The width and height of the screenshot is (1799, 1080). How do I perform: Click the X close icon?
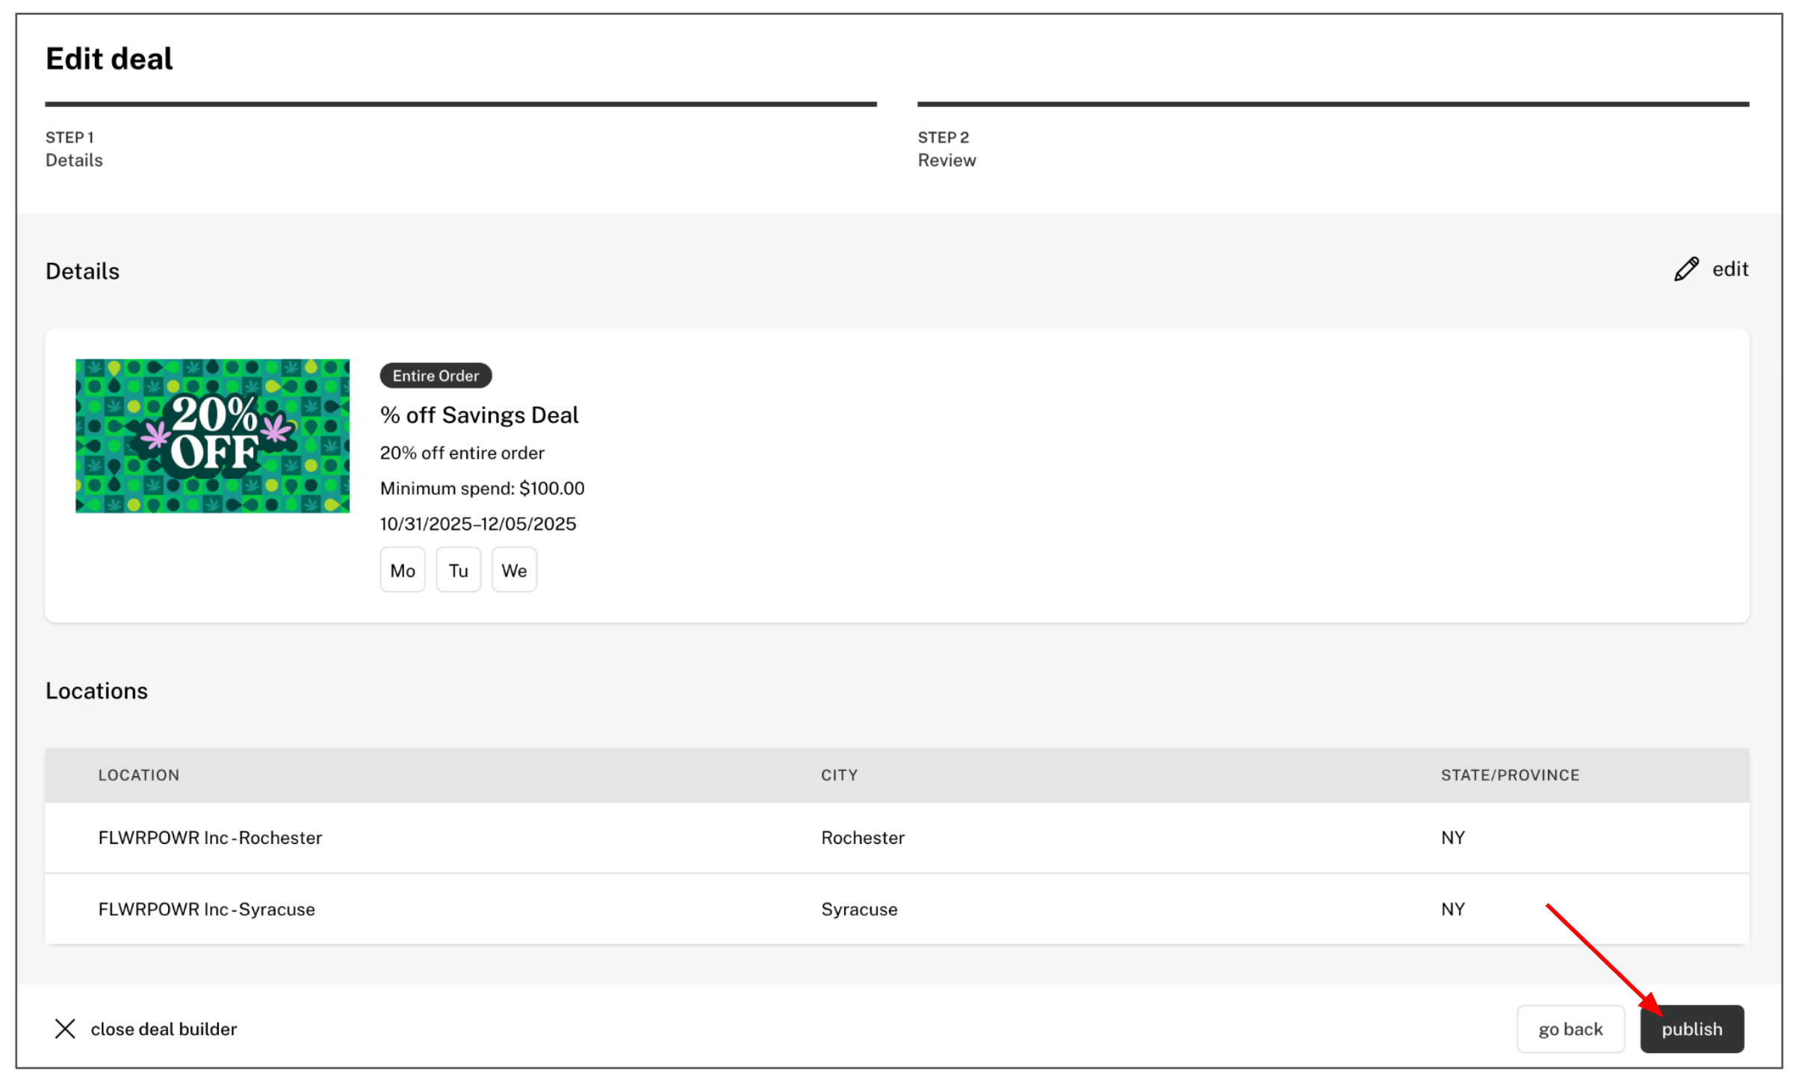tap(65, 1028)
